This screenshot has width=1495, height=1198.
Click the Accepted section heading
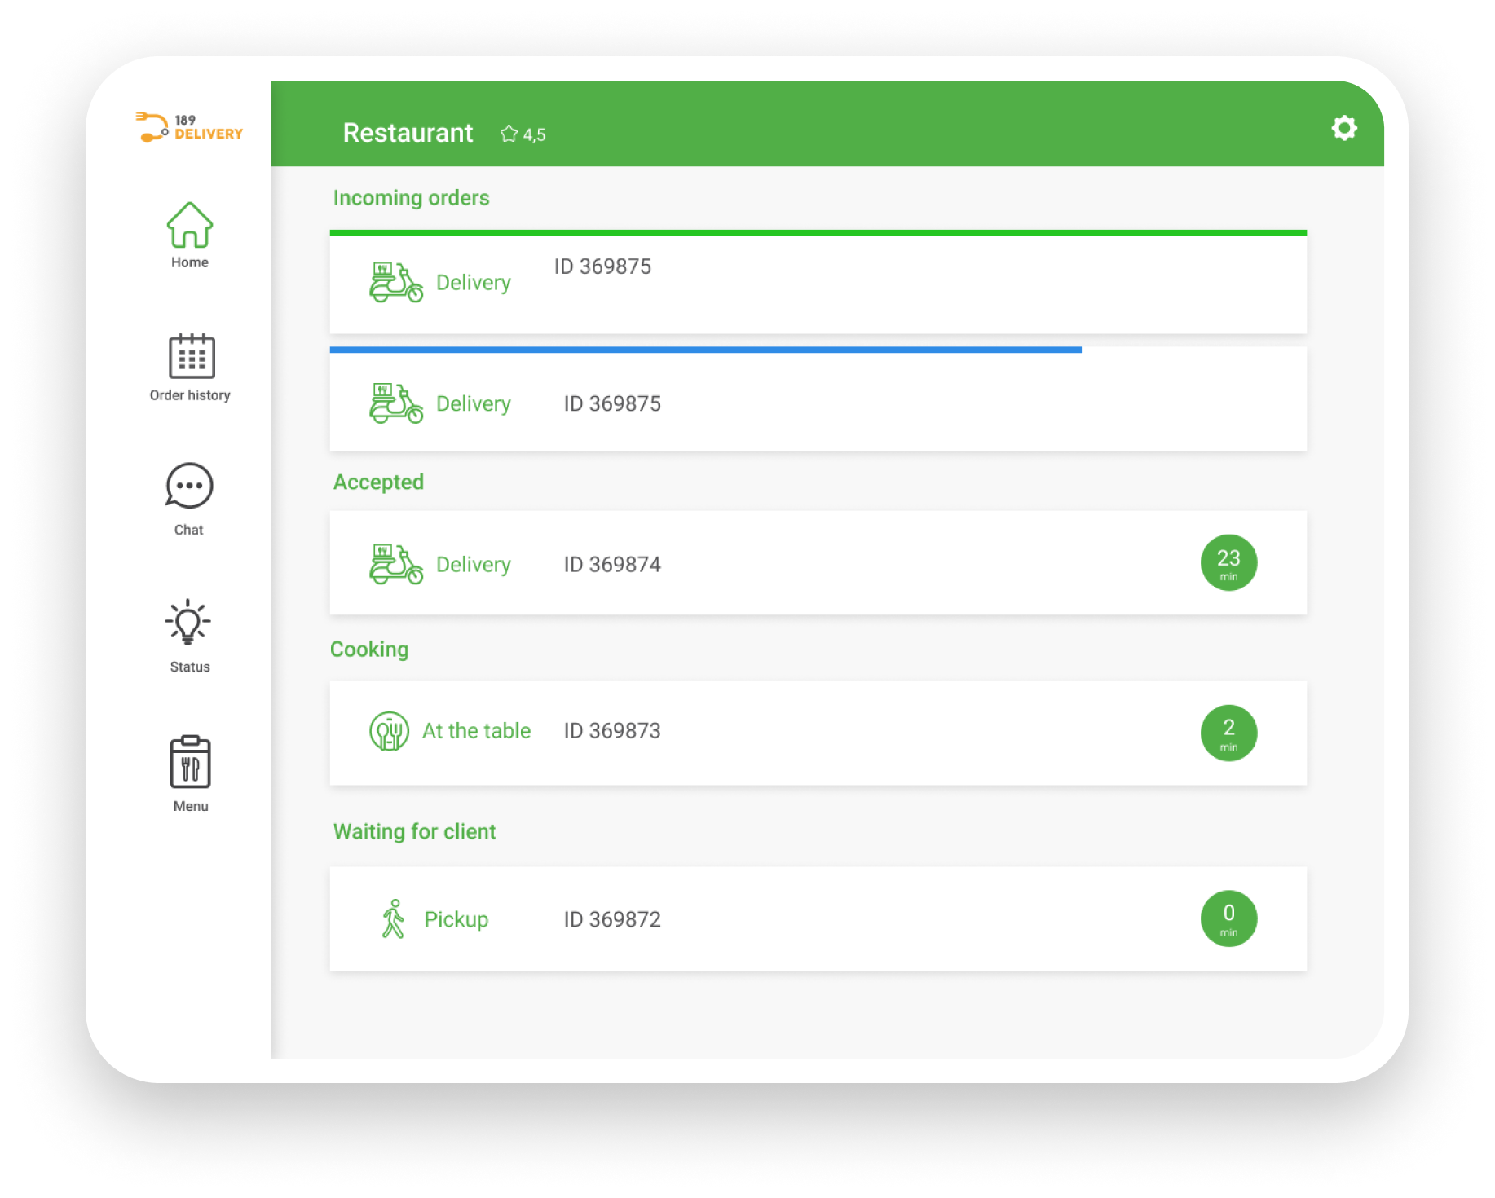tap(378, 482)
